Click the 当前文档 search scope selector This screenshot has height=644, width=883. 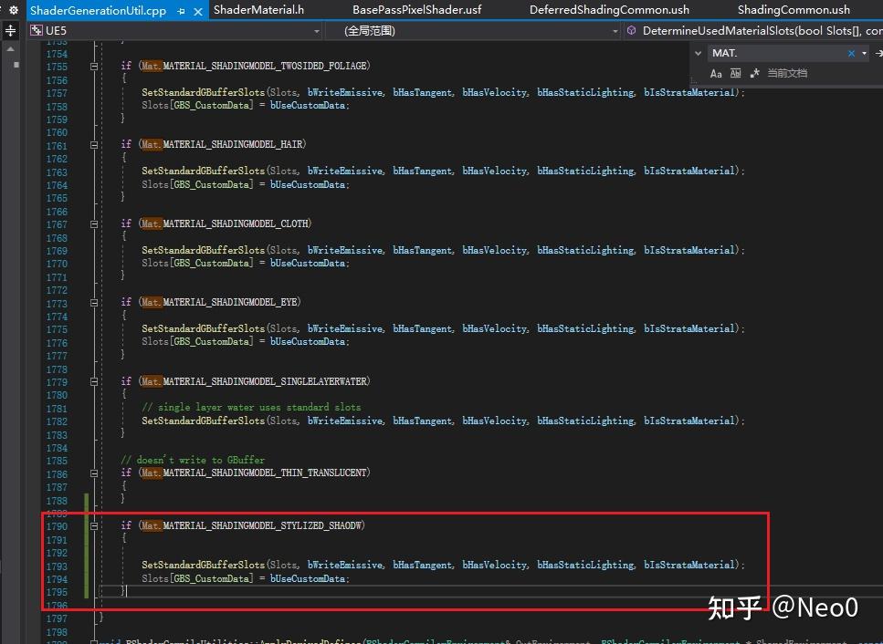click(x=788, y=72)
